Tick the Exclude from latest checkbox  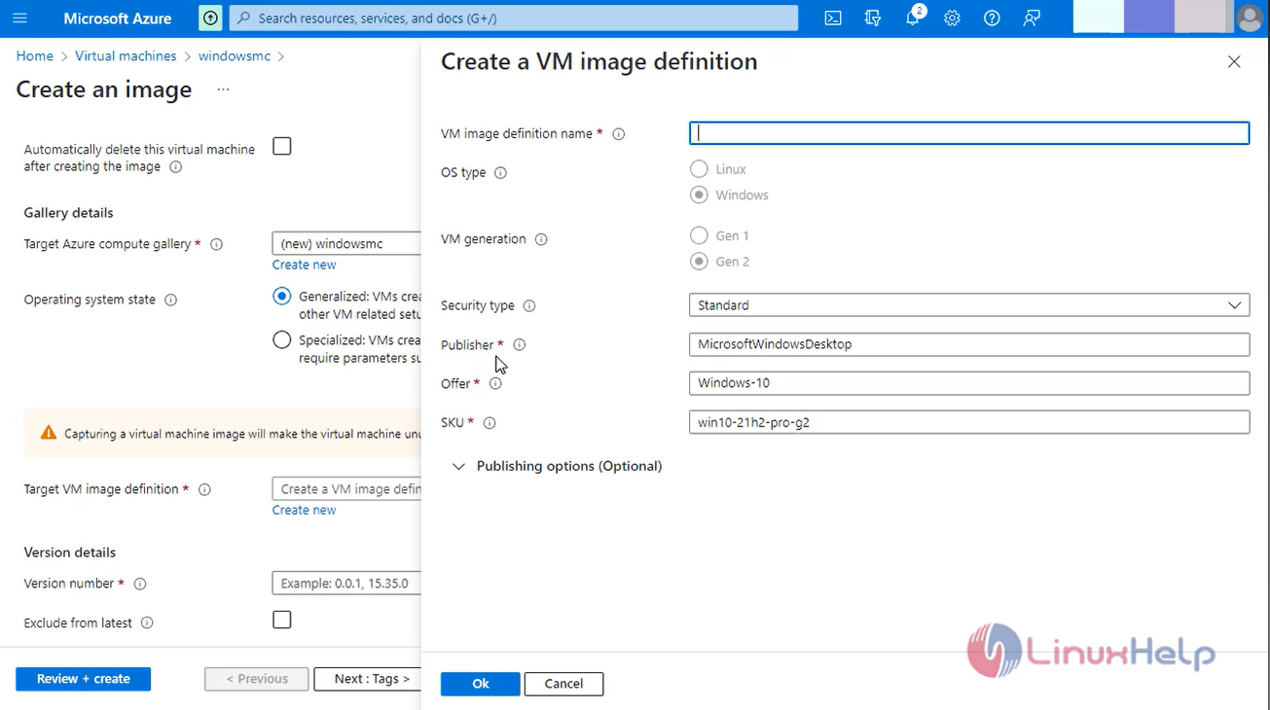(282, 620)
